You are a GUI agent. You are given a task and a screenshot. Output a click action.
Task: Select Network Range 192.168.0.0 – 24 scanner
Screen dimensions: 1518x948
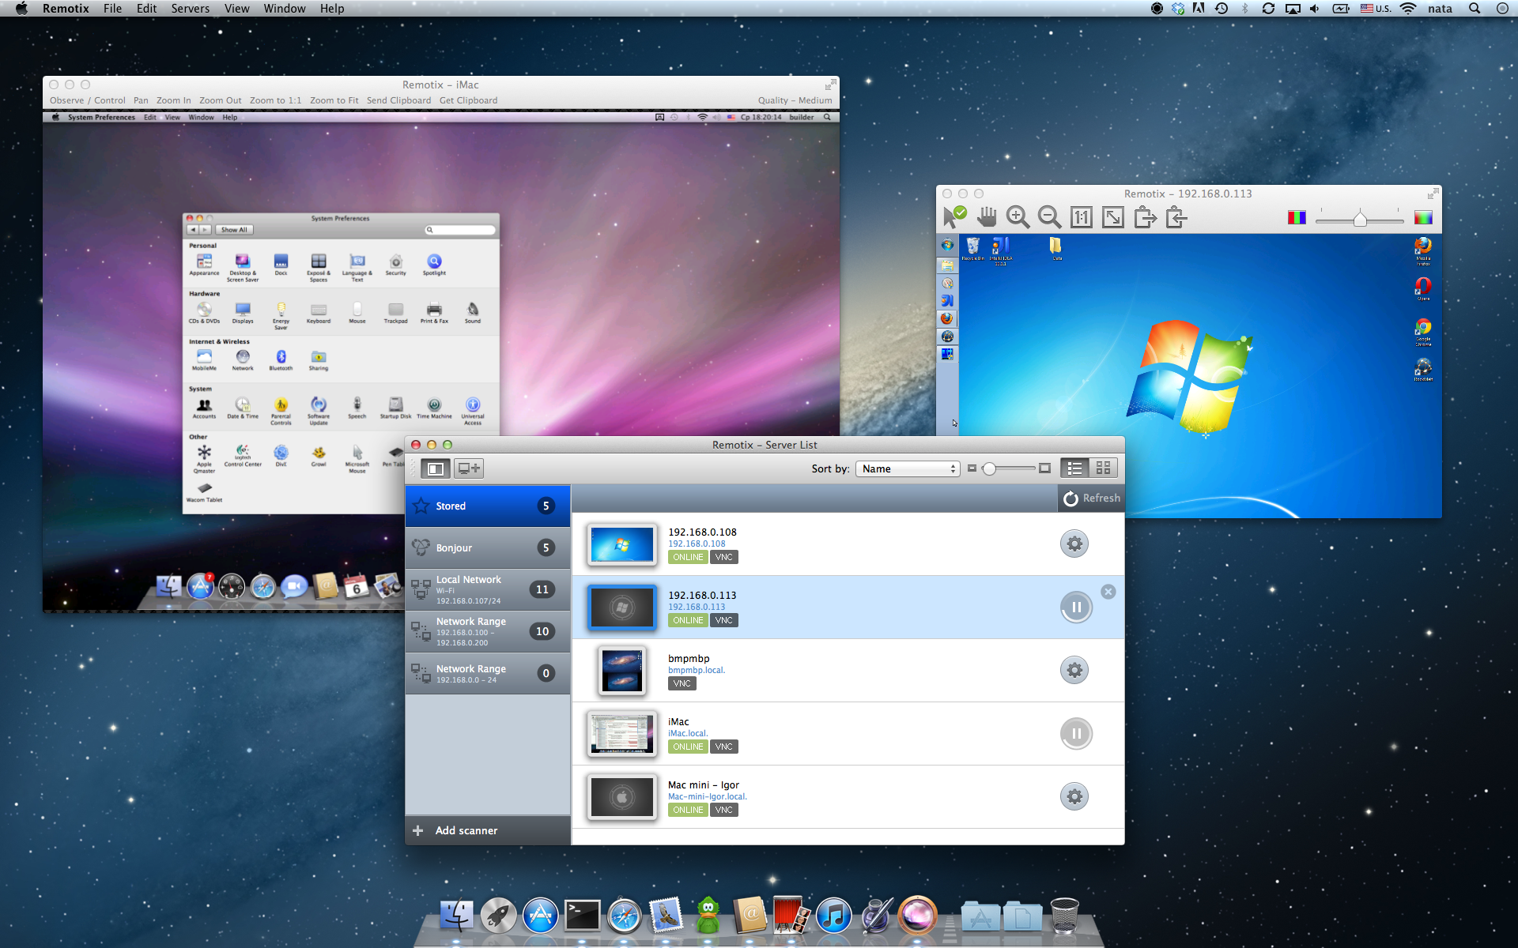488,673
